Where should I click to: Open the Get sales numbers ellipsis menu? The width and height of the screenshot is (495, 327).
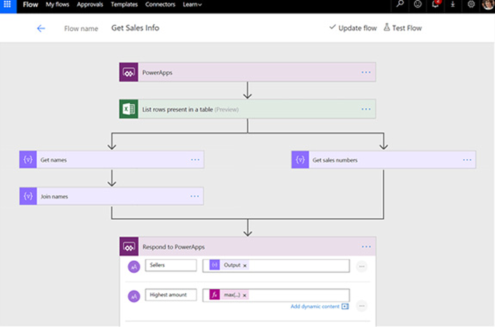(x=467, y=159)
